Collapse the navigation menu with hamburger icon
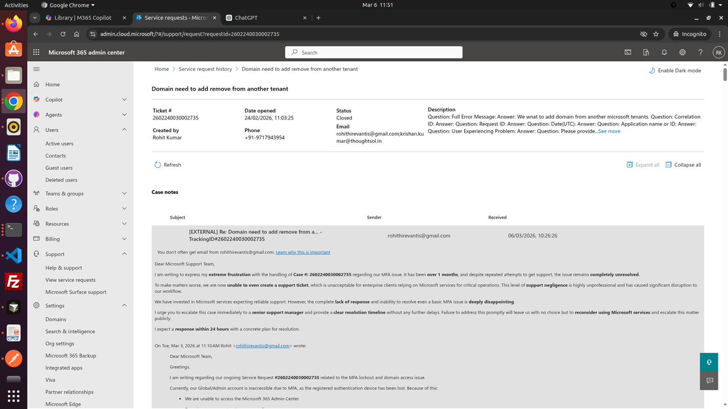 click(36, 69)
